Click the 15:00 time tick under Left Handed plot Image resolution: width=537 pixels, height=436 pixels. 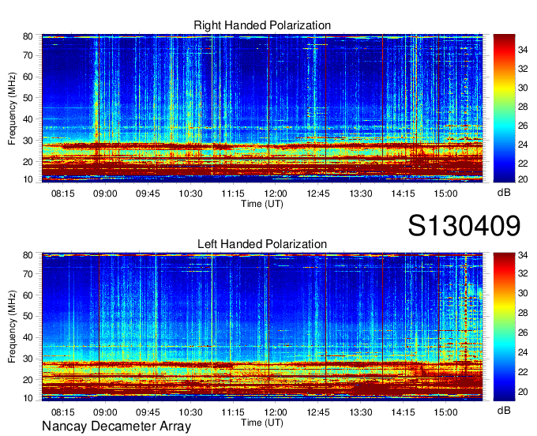coord(445,412)
